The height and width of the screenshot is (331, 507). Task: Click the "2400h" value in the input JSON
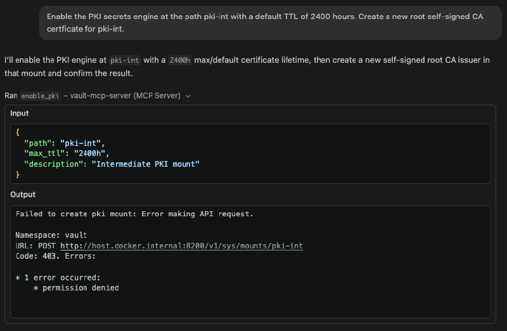(92, 153)
